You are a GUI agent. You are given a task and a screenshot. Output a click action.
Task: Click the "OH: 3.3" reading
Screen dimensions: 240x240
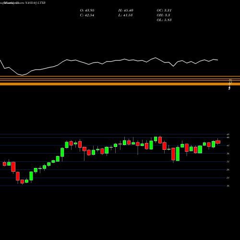pyautogui.click(x=163, y=15)
